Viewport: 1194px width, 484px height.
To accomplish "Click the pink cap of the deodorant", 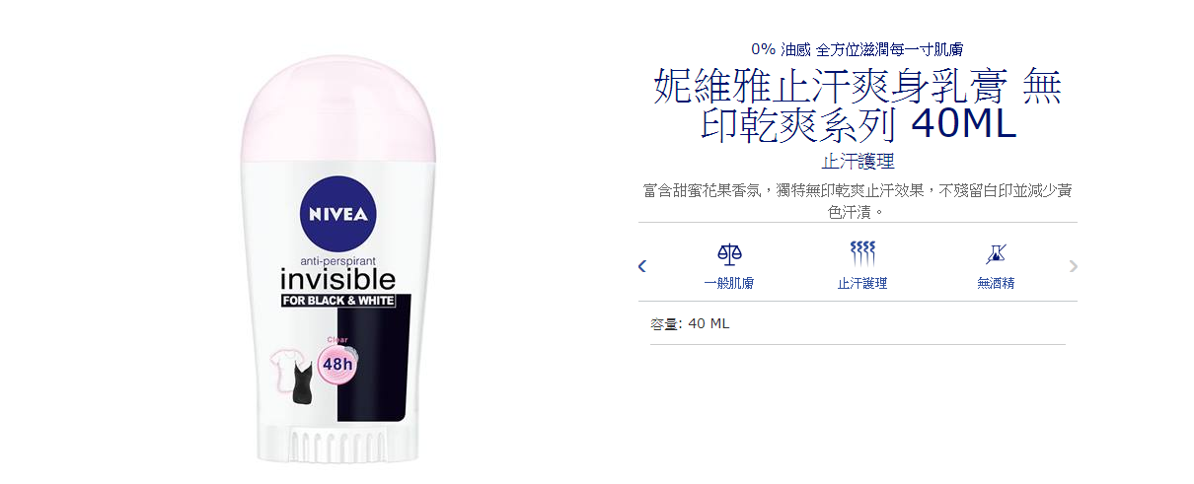I will coord(337,110).
